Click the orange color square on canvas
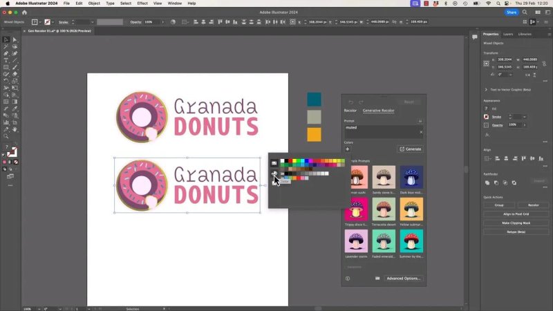The height and width of the screenshot is (311, 553). [314, 134]
